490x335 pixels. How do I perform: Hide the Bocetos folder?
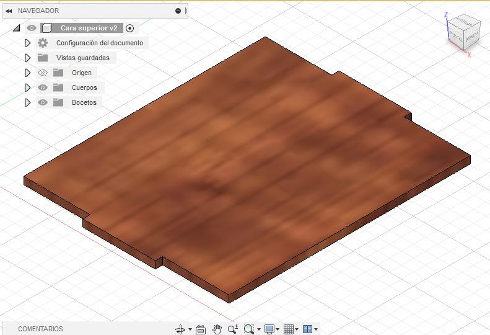pyautogui.click(x=43, y=102)
